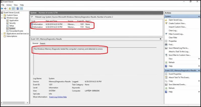The image size is (201, 107).
Task: Click the tree scrollbar right arrow
Action: click(27, 103)
